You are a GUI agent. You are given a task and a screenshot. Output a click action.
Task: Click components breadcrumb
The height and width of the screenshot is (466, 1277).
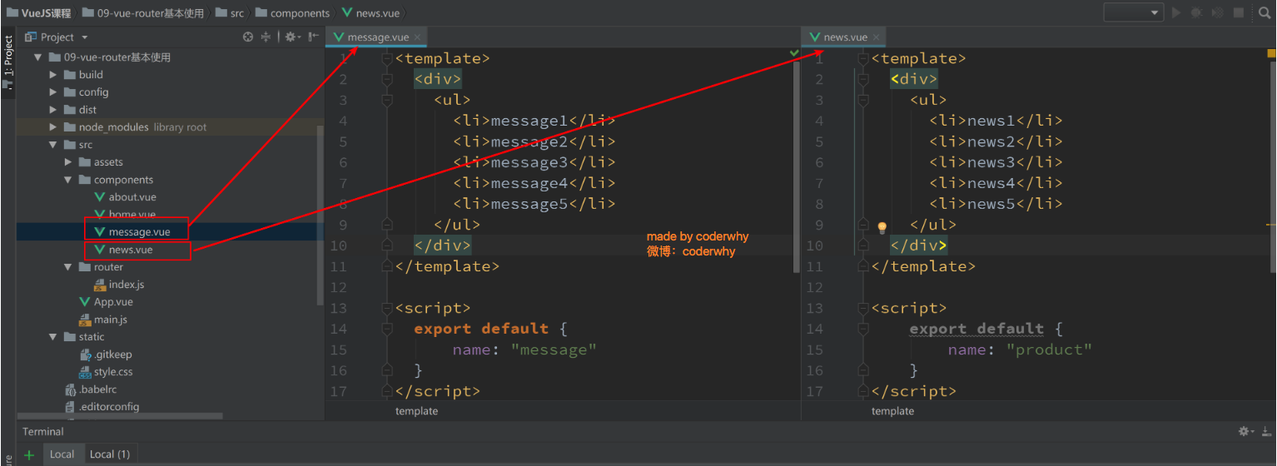[292, 12]
